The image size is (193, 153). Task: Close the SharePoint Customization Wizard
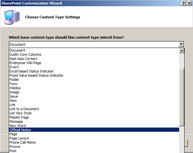point(189,3)
